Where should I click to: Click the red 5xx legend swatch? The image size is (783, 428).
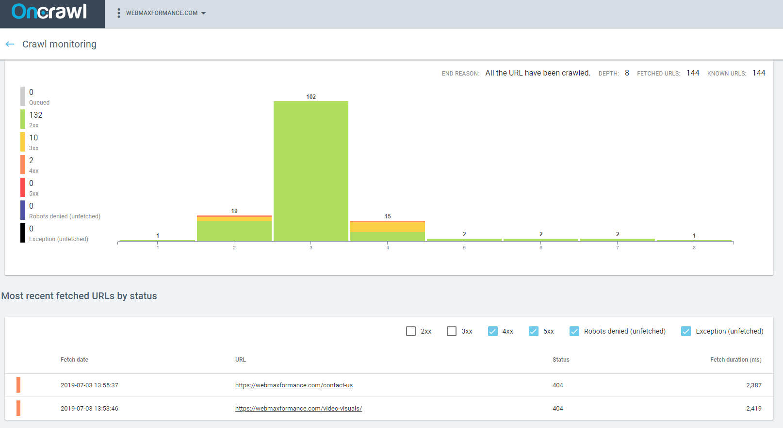pos(23,187)
